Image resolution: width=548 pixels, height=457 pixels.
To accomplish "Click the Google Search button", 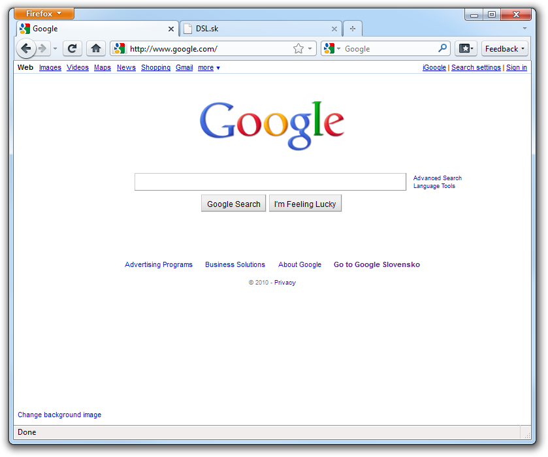I will click(233, 204).
